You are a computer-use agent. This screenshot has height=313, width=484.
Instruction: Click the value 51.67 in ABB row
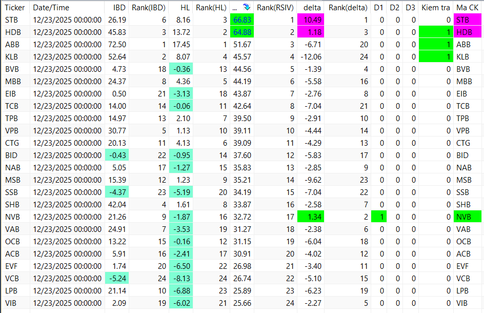[242, 45]
